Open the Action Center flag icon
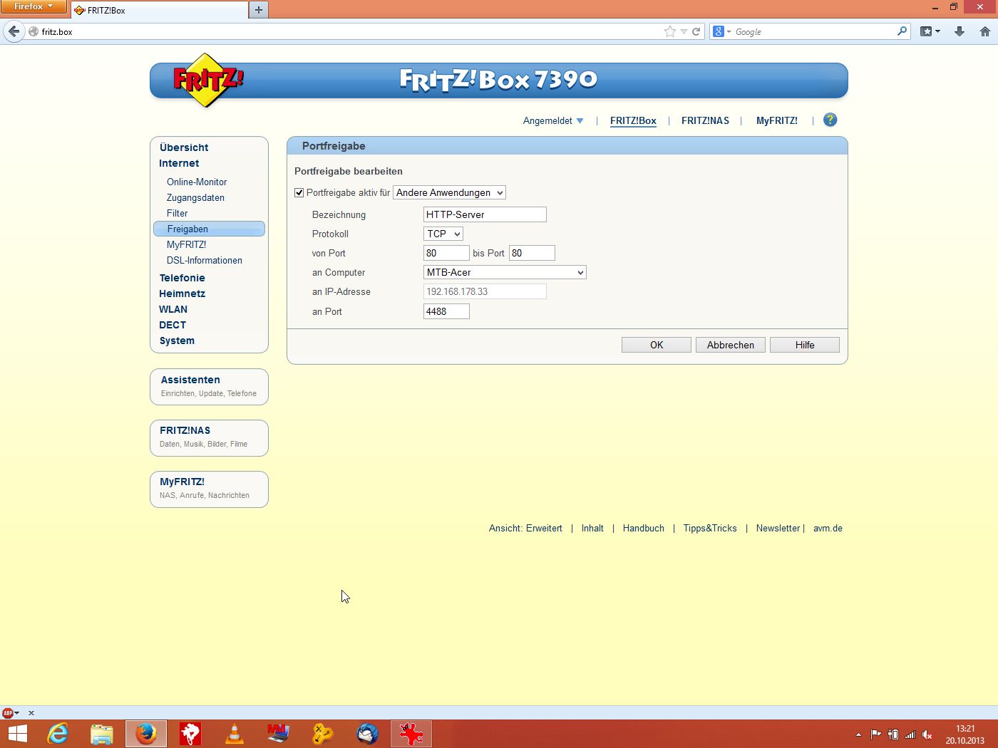Screen dimensions: 998x748 876,734
